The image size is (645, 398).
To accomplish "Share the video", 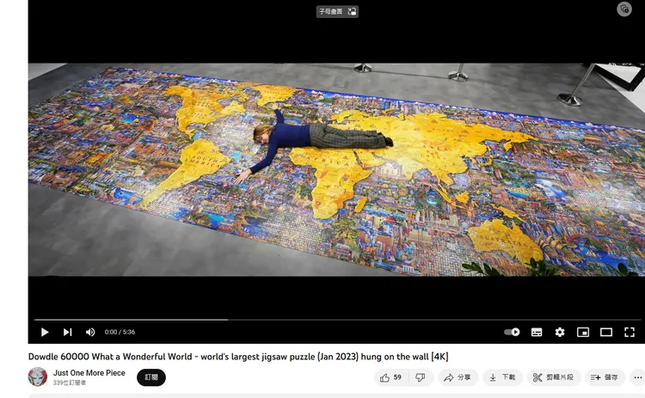I will coord(458,377).
